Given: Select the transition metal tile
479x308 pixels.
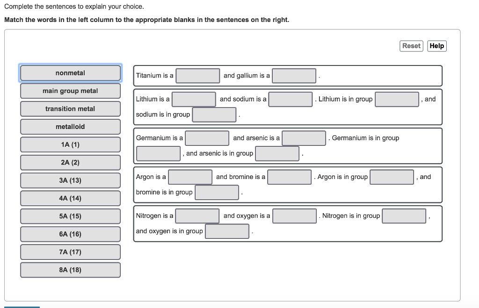Looking at the screenshot, I should 70,108.
